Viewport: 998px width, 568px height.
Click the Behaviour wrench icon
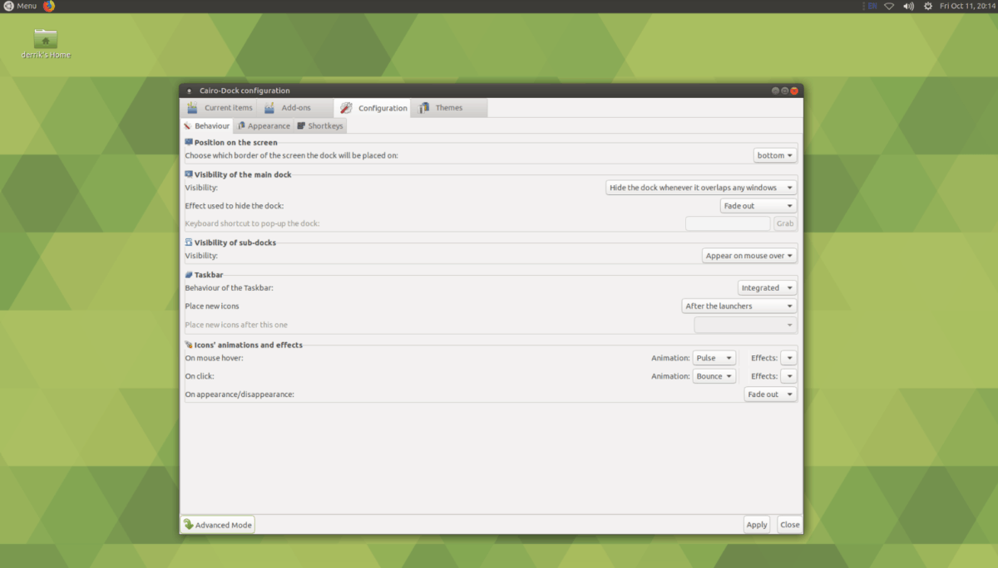190,125
